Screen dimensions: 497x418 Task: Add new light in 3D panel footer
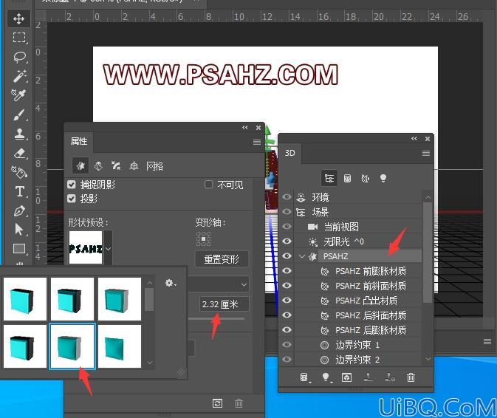click(x=326, y=377)
